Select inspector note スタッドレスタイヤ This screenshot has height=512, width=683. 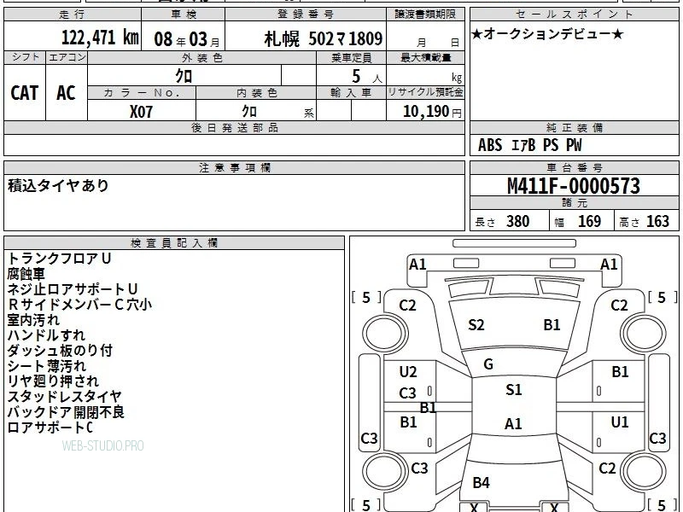pos(65,397)
